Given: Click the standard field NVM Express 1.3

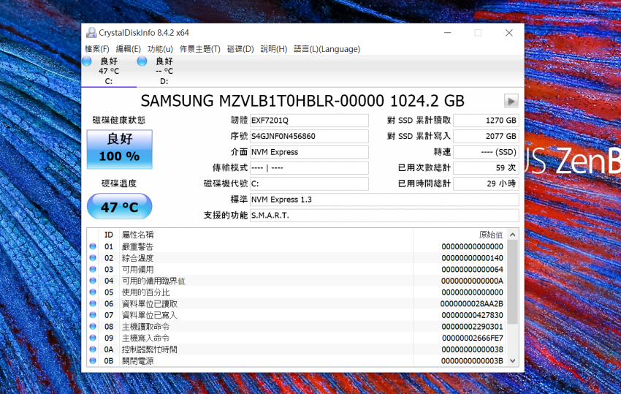Looking at the screenshot, I should 384,200.
